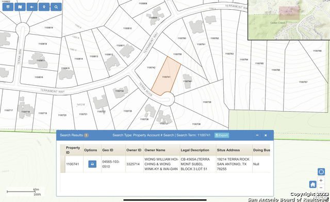Zoom out with the minus button

[x=321, y=188]
